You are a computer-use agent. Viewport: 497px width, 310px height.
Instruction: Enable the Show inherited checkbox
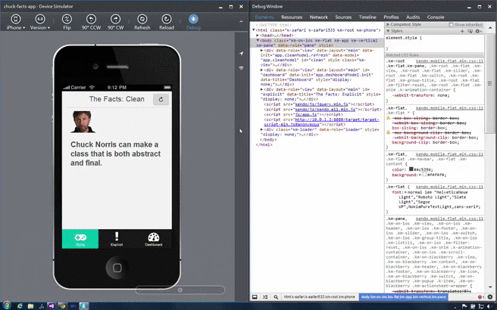451,25
